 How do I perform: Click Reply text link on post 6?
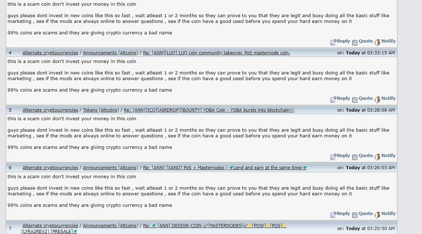click(343, 214)
